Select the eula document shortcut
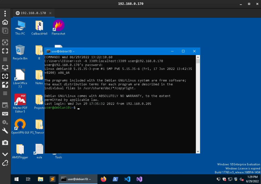Image resolution: width=261 pixels, height=184 pixels. pos(39,151)
